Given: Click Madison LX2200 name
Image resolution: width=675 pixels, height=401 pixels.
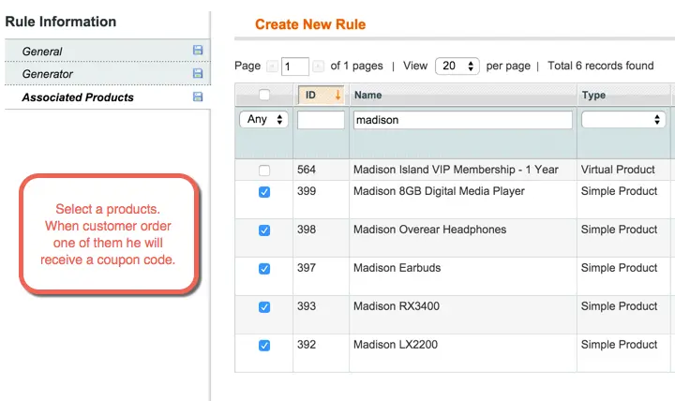Looking at the screenshot, I should point(396,344).
